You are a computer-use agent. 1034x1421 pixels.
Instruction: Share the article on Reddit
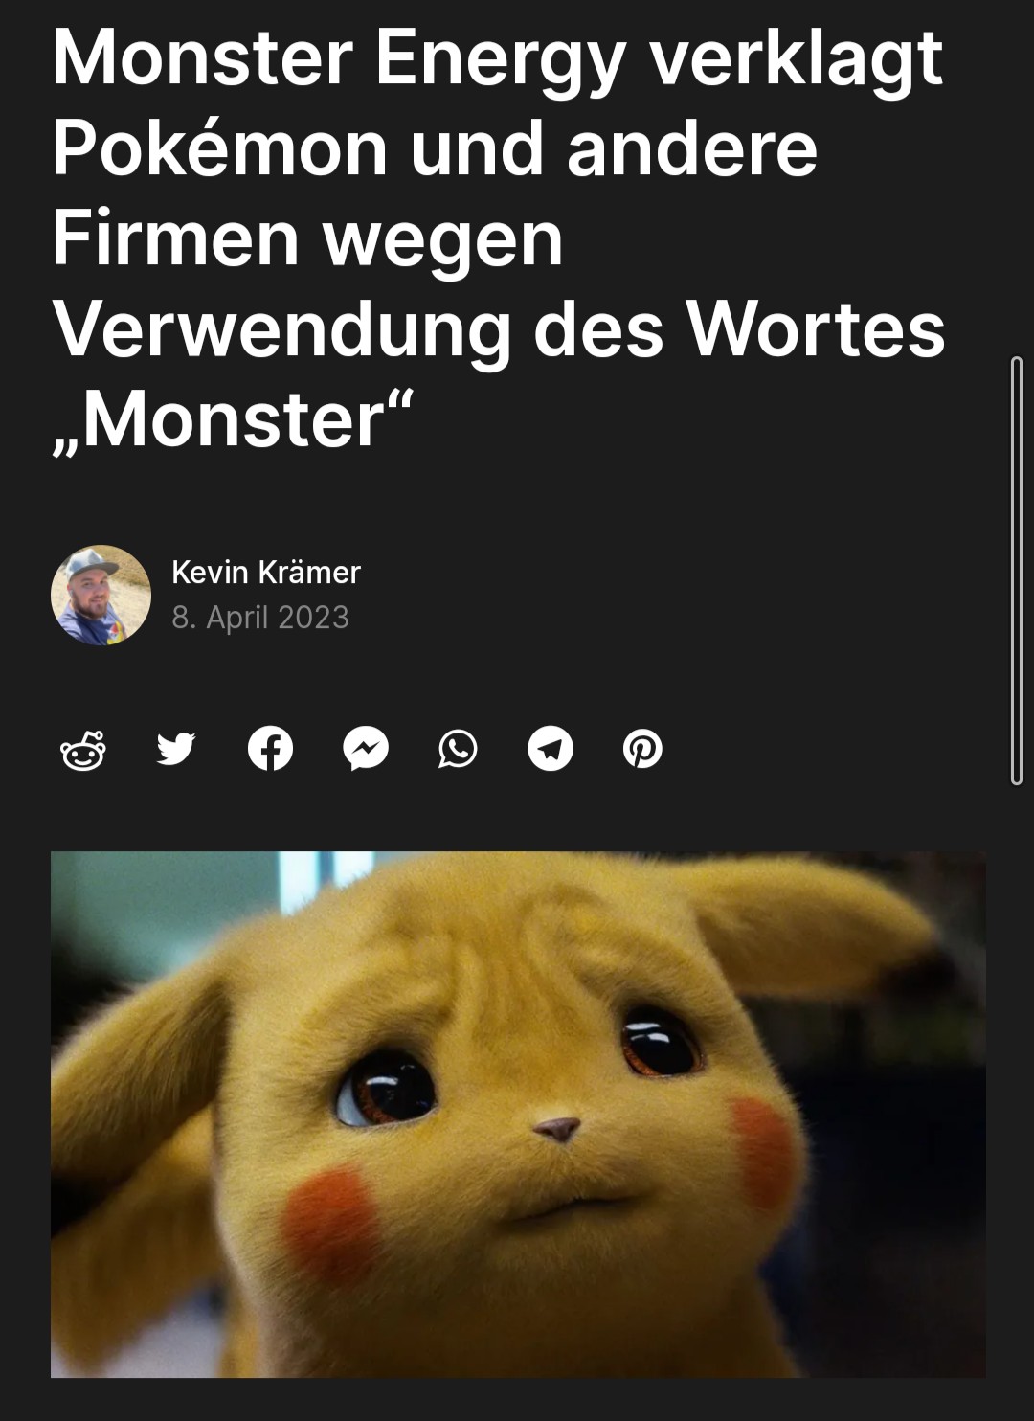tap(83, 749)
